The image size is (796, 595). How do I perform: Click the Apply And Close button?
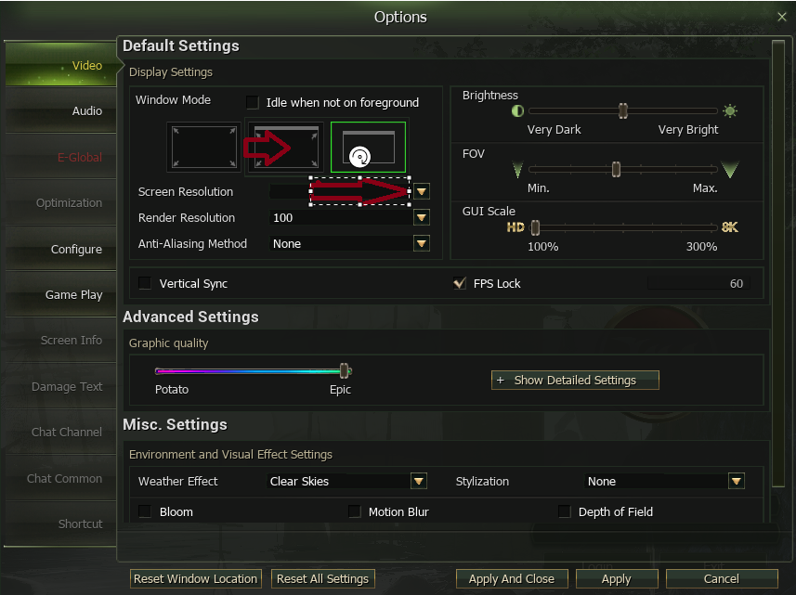tap(511, 579)
